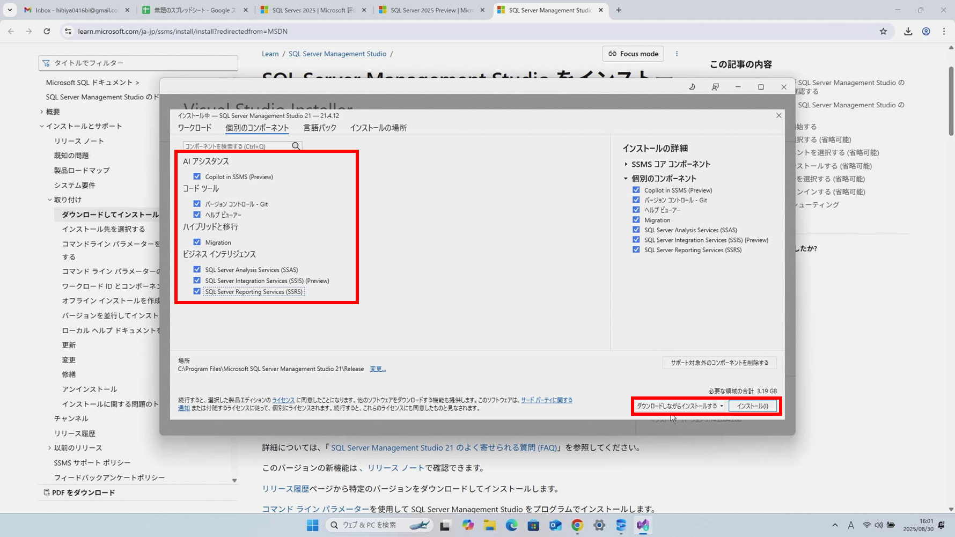Open Copilot from the taskbar
Image resolution: width=955 pixels, height=537 pixels.
point(468,525)
